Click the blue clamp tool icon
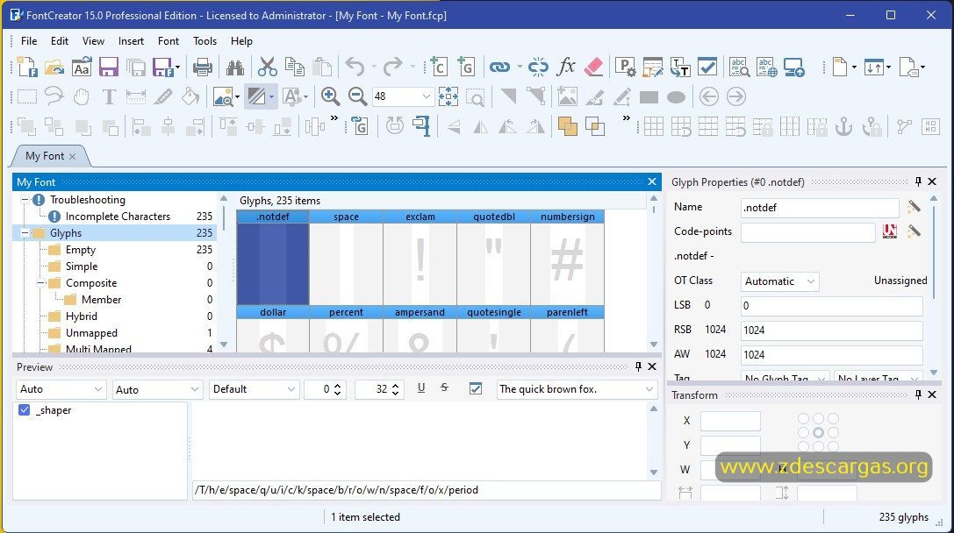 click(x=421, y=126)
